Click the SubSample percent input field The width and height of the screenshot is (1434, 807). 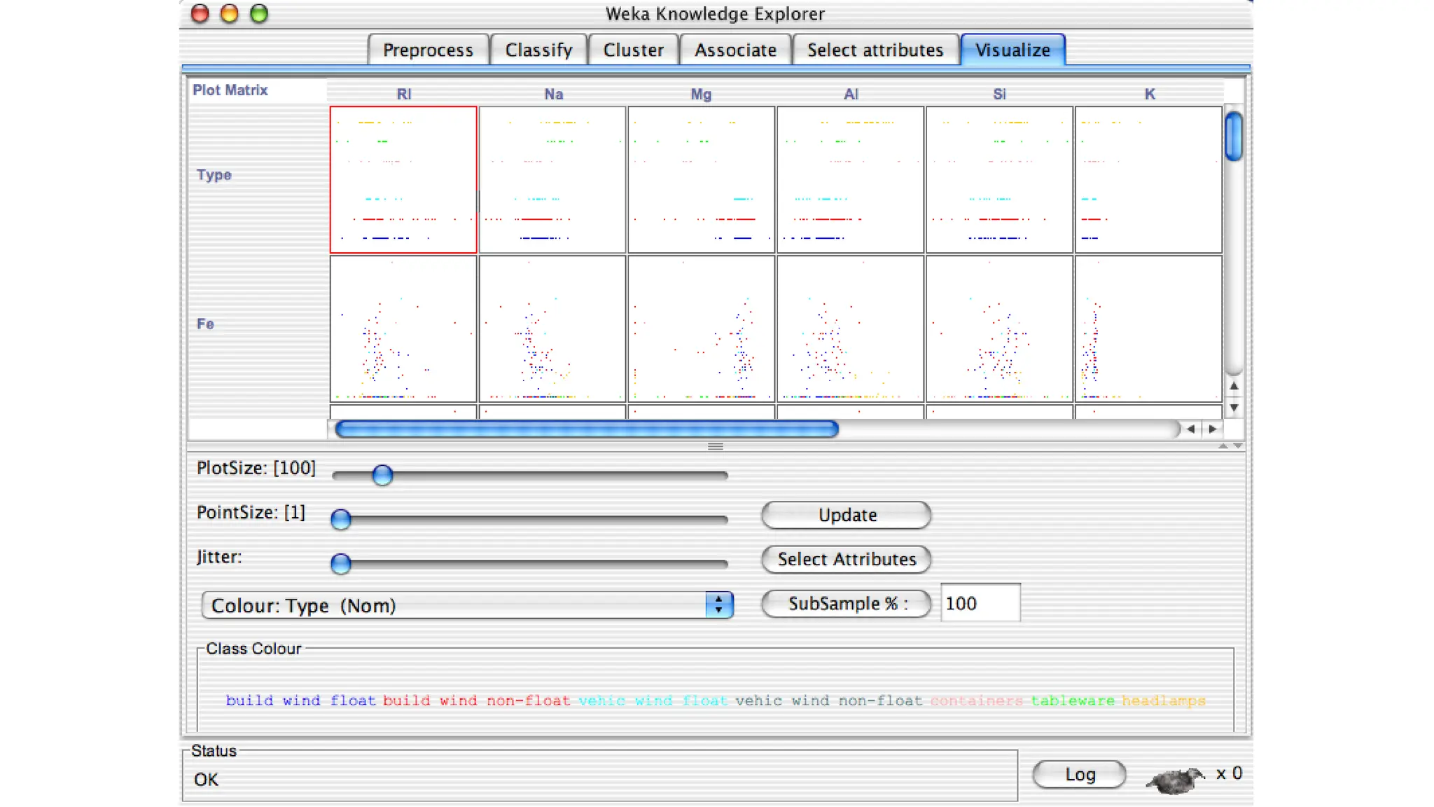(980, 604)
